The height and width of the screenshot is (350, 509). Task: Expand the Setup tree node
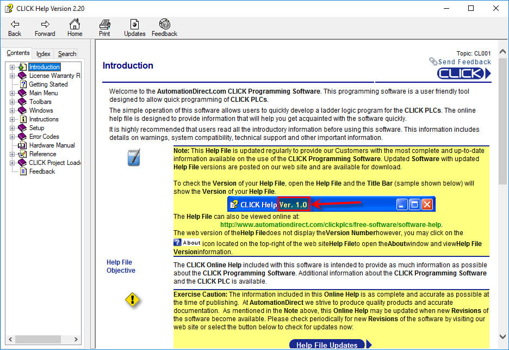[x=12, y=128]
